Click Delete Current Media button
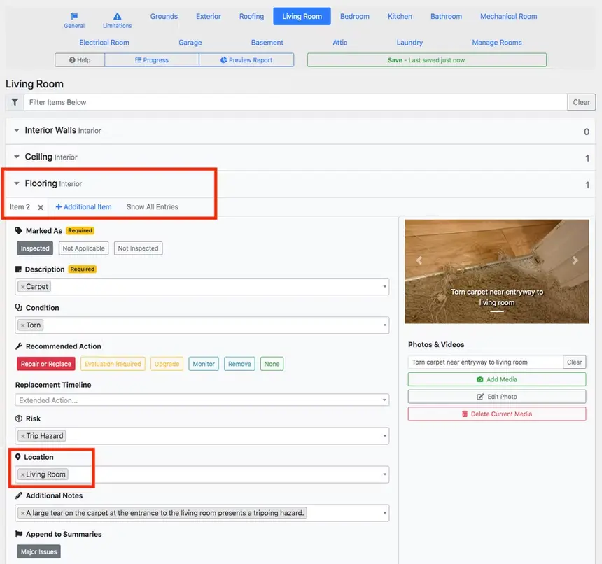Viewport: 602px width, 564px height. [497, 414]
